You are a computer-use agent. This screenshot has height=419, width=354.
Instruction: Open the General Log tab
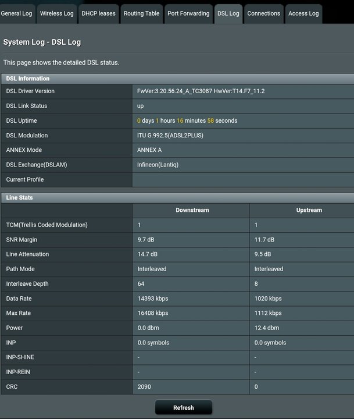pyautogui.click(x=17, y=13)
